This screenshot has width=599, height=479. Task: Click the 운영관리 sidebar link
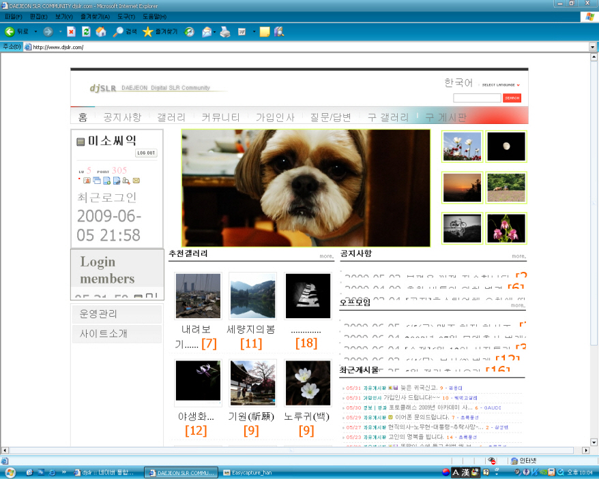98,314
